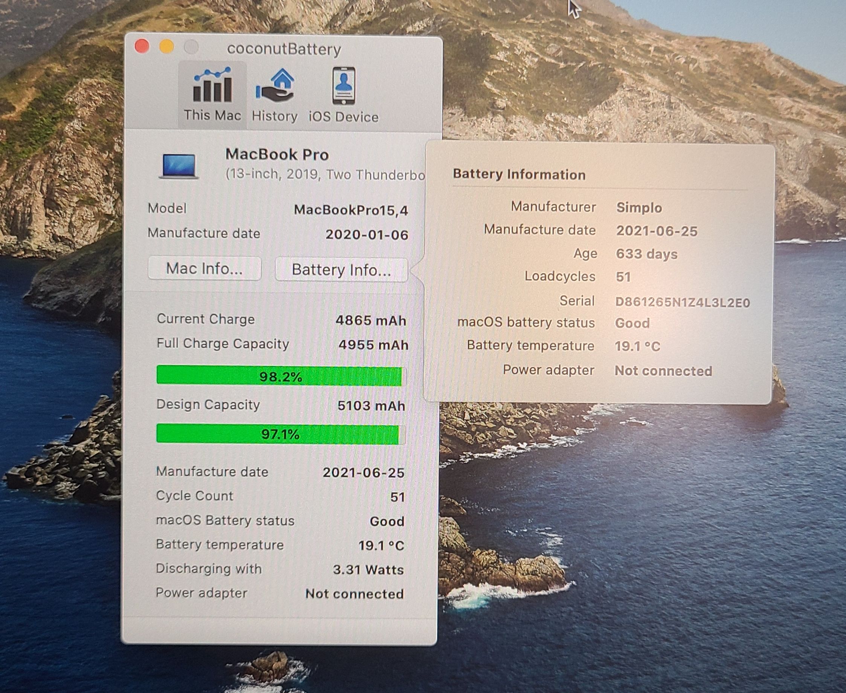Click the gray disabled zoom button
Image resolution: width=846 pixels, height=693 pixels.
coord(191,47)
